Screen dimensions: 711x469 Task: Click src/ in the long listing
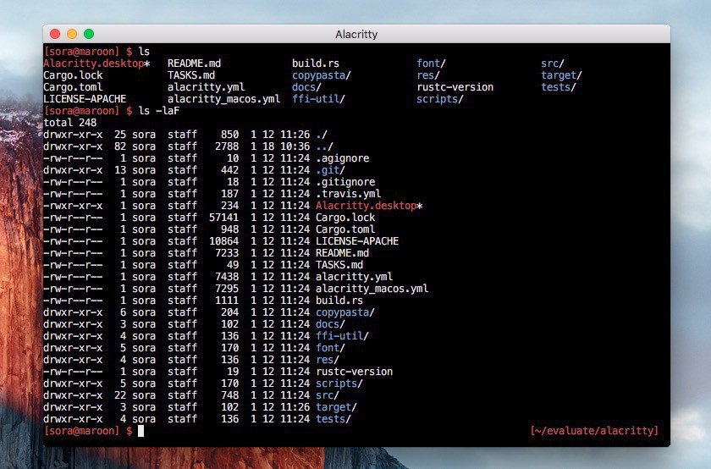[x=328, y=395]
